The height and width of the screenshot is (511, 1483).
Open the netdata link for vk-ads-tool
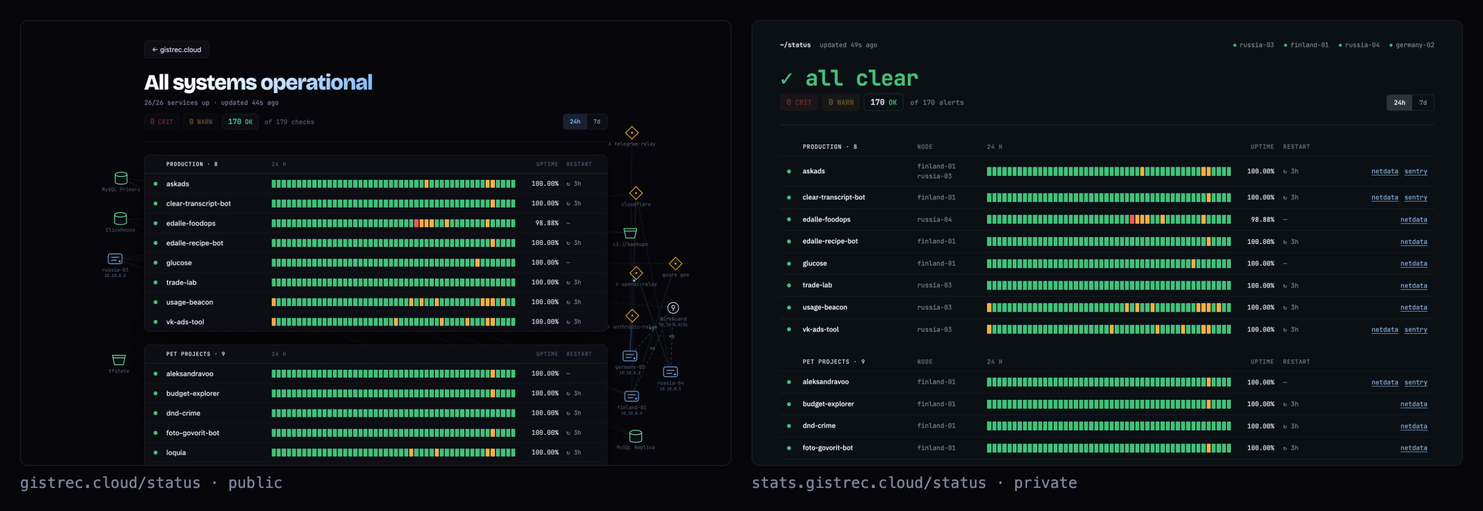pyautogui.click(x=1385, y=330)
